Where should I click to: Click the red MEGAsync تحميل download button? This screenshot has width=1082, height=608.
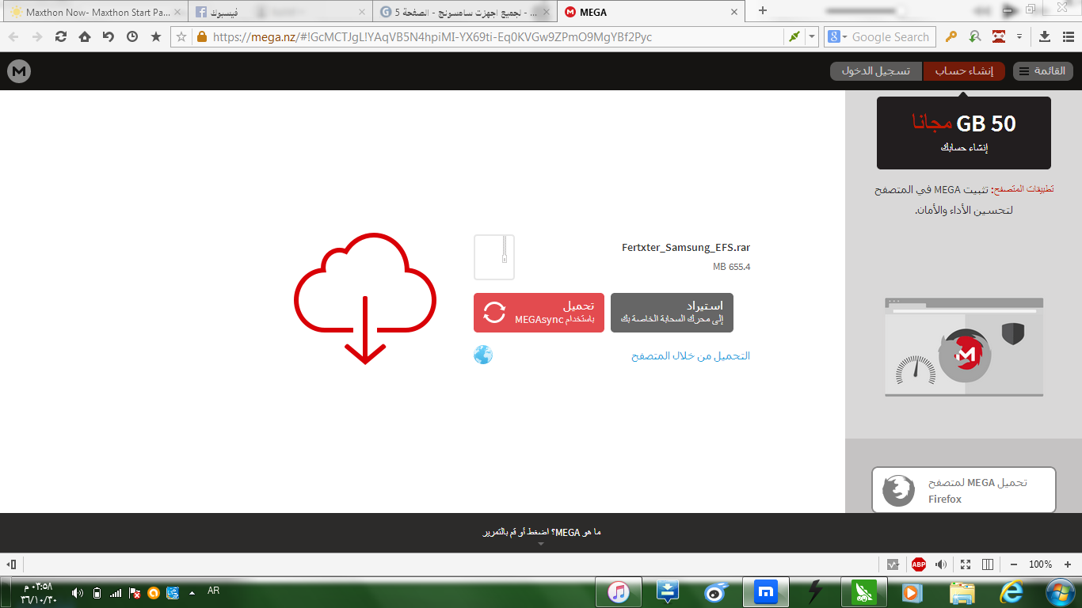coord(539,313)
